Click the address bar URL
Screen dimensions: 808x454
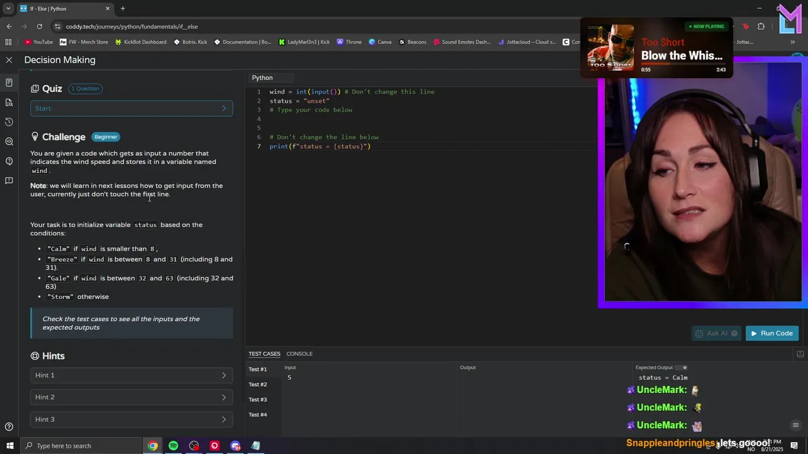pyautogui.click(x=132, y=26)
